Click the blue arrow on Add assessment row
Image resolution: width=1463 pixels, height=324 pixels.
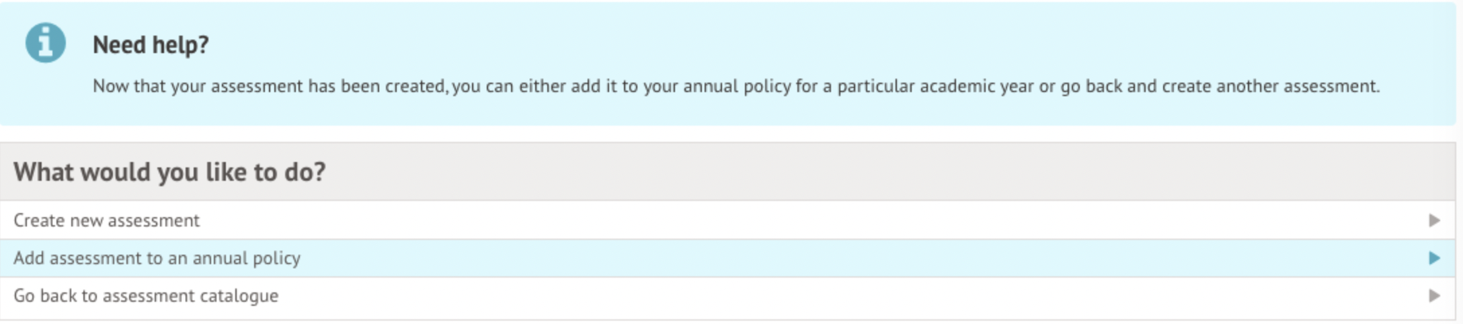pyautogui.click(x=1434, y=258)
